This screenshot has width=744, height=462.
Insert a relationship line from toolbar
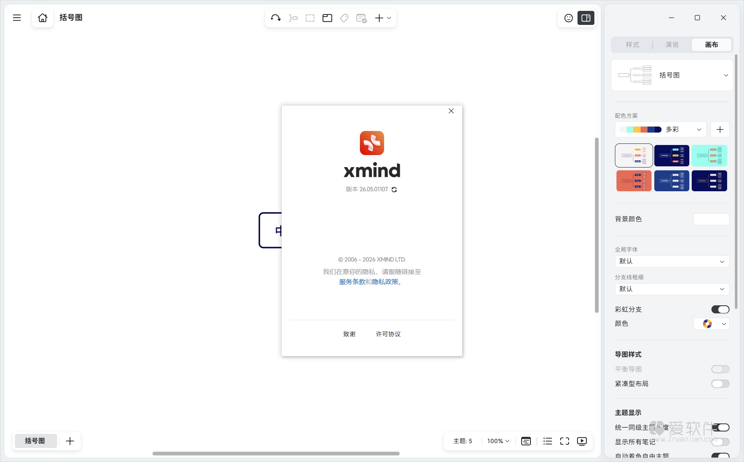(276, 18)
